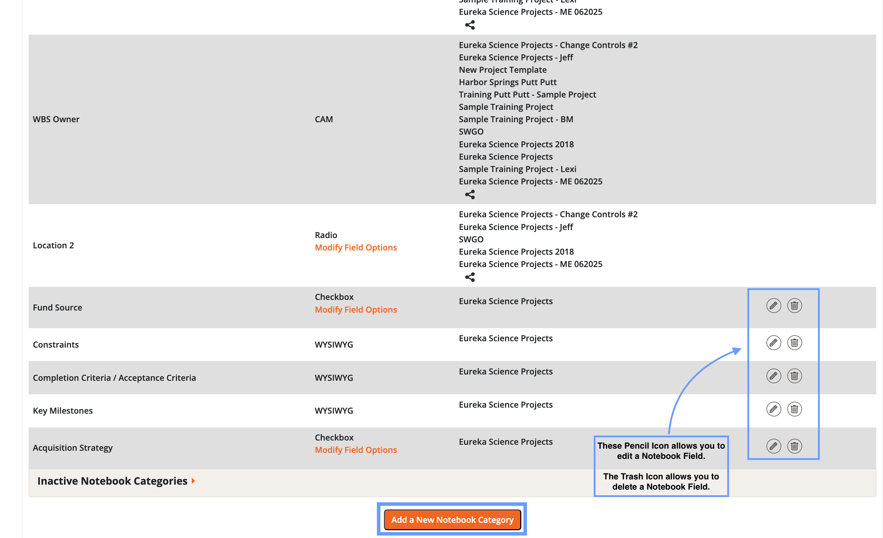Delete the Acquisition Strategy field
Viewport: 883px width, 538px height.
(794, 446)
